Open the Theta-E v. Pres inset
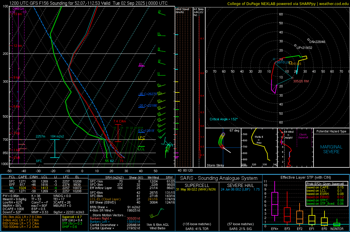Viewport: 350px width, 232px height. [259, 148]
